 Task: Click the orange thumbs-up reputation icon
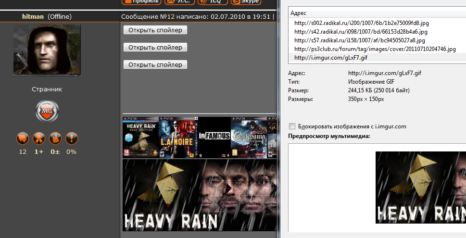pyautogui.click(x=55, y=138)
